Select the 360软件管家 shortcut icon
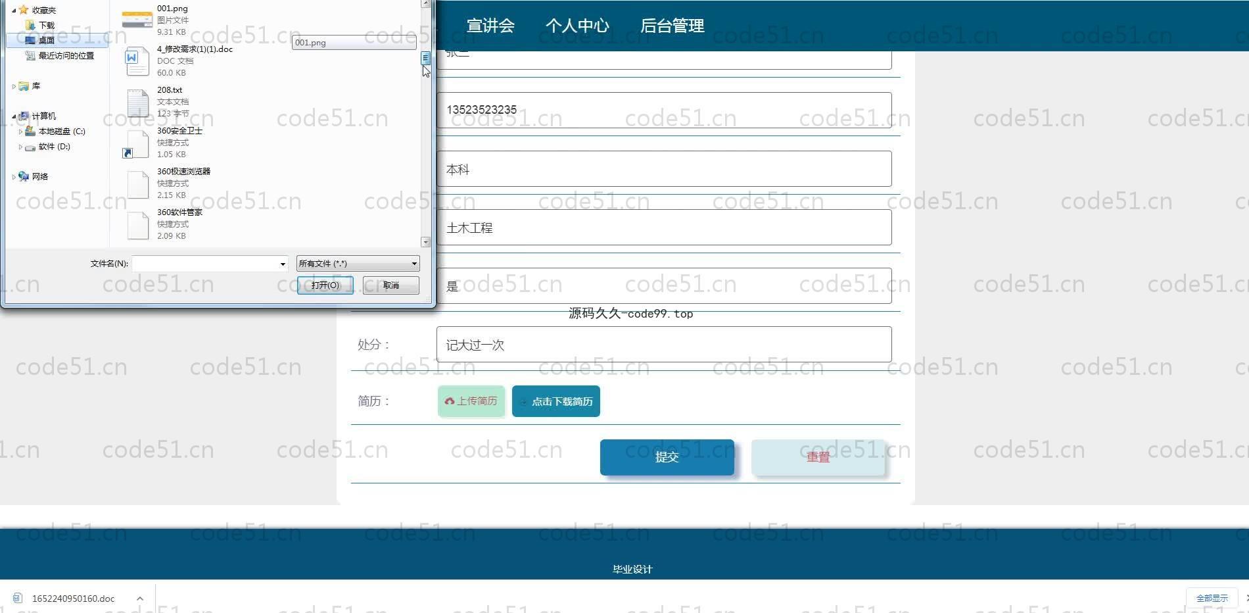The image size is (1249, 613). coord(137,225)
